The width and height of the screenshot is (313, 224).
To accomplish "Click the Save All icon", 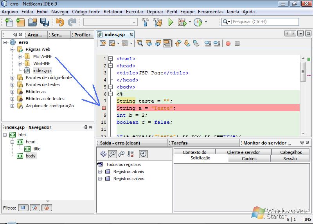I will point(44,22).
